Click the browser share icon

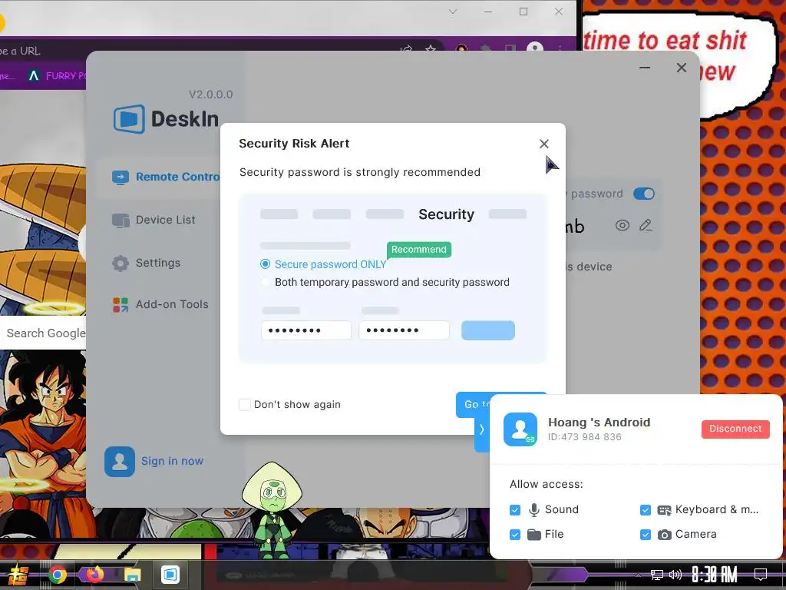point(406,48)
